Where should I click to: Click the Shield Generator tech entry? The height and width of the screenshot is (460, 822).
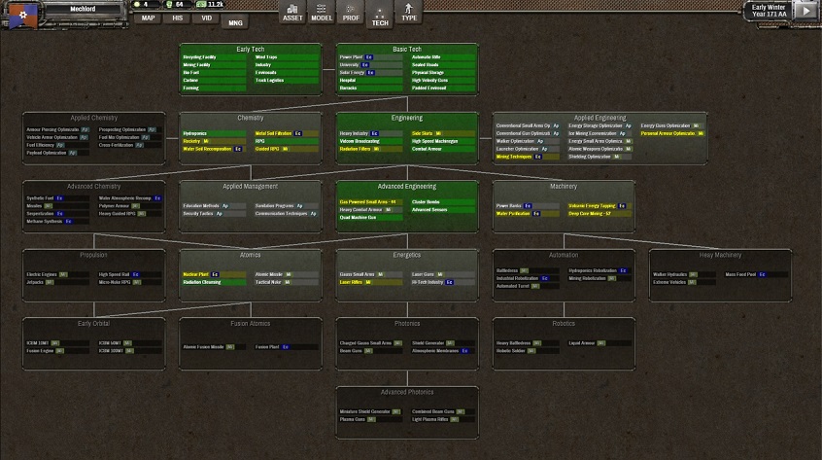(443, 343)
